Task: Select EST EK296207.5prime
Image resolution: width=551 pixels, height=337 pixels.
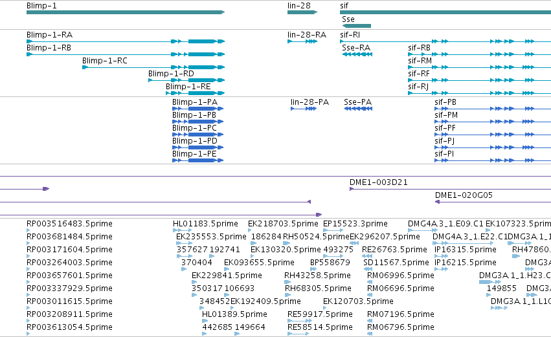Action: [385, 237]
